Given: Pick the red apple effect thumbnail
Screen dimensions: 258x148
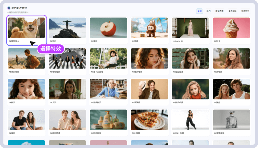Looking at the screenshot, I should tap(108, 28).
